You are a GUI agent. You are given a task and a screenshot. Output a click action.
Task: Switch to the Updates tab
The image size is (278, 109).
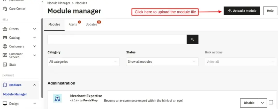pos(91,25)
